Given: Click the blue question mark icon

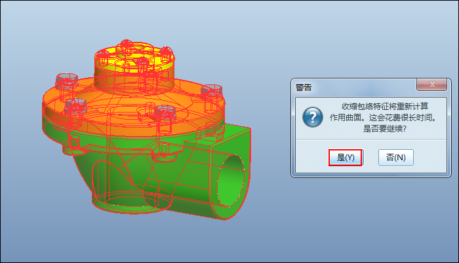Looking at the screenshot, I should pyautogui.click(x=313, y=117).
